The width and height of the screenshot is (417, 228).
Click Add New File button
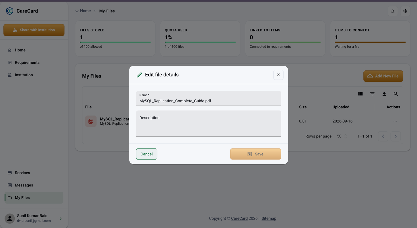pyautogui.click(x=383, y=76)
